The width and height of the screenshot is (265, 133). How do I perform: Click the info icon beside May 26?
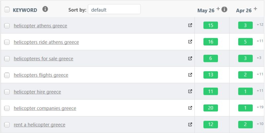[224, 10]
